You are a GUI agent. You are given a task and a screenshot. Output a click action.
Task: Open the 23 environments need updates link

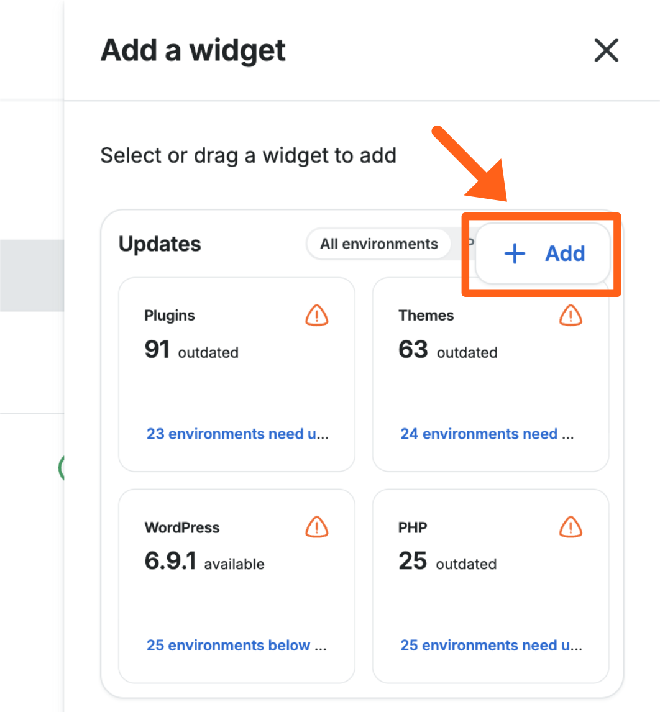(x=237, y=434)
